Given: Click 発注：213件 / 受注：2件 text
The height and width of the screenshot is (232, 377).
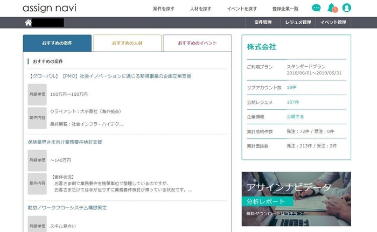Looking at the screenshot, I should [312, 146].
